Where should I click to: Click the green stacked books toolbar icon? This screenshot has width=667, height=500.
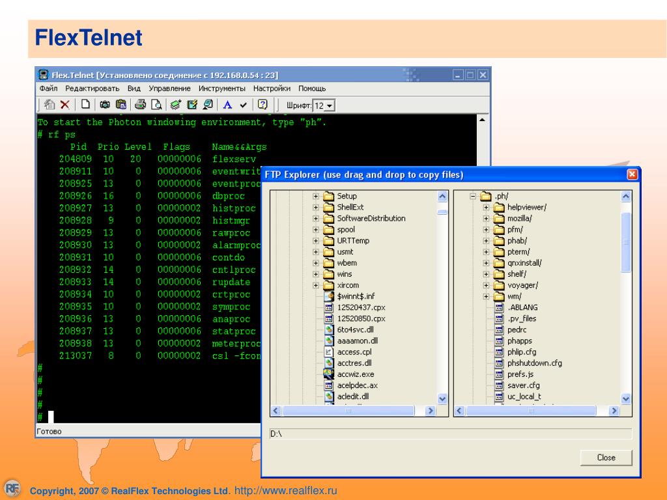pos(176,105)
